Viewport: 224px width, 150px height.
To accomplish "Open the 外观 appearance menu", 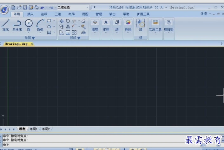I will pos(205,14).
